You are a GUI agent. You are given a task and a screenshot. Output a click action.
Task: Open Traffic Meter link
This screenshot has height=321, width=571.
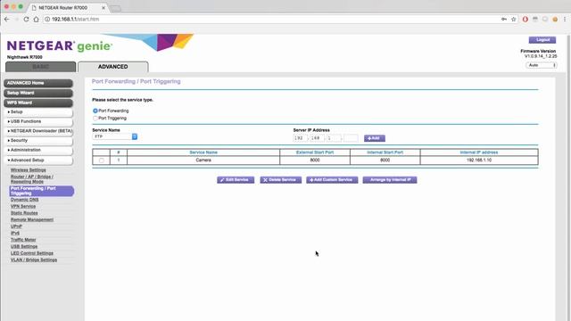pos(23,240)
